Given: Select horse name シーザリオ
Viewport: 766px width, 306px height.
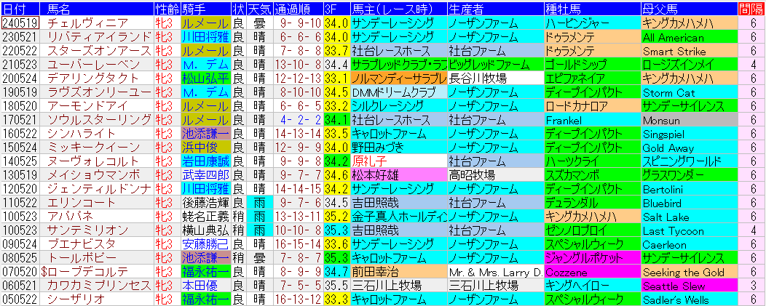Looking at the screenshot, I should coord(75,299).
